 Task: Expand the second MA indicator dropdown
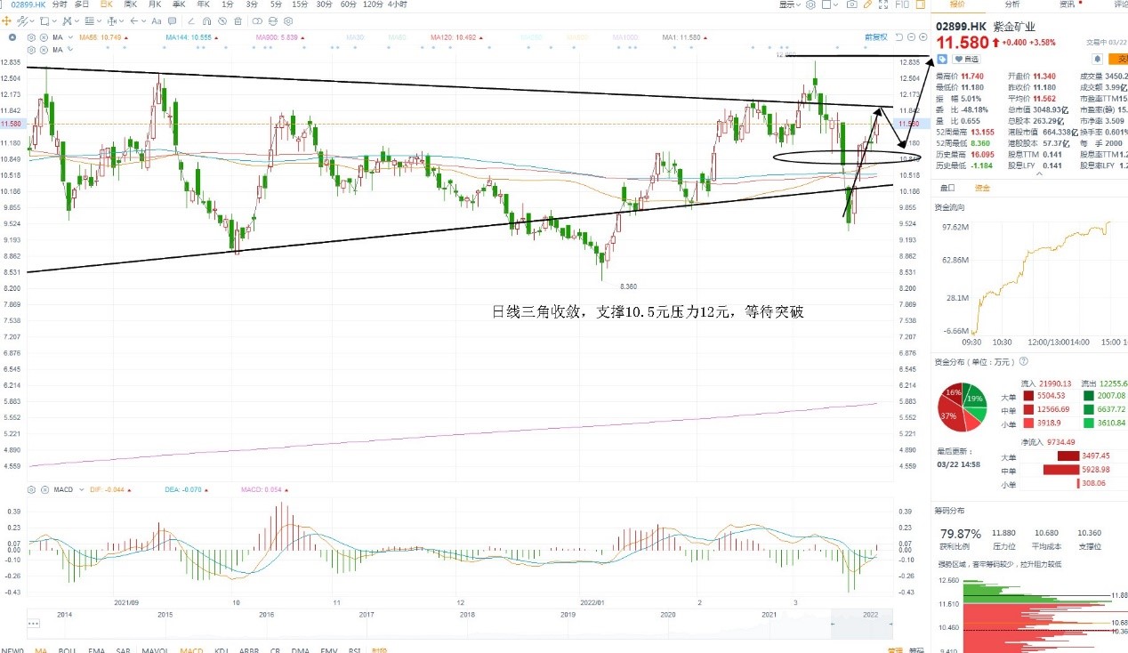pyautogui.click(x=70, y=50)
